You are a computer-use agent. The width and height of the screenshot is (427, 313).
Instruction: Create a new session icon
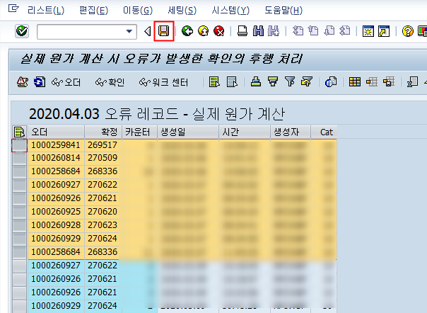(368, 31)
